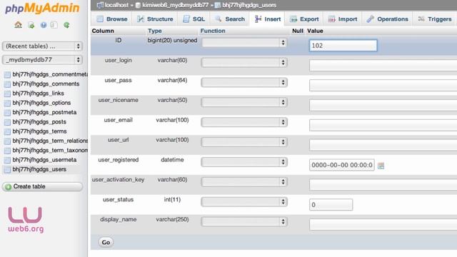
Task: Open the SQL tab
Action: click(194, 19)
